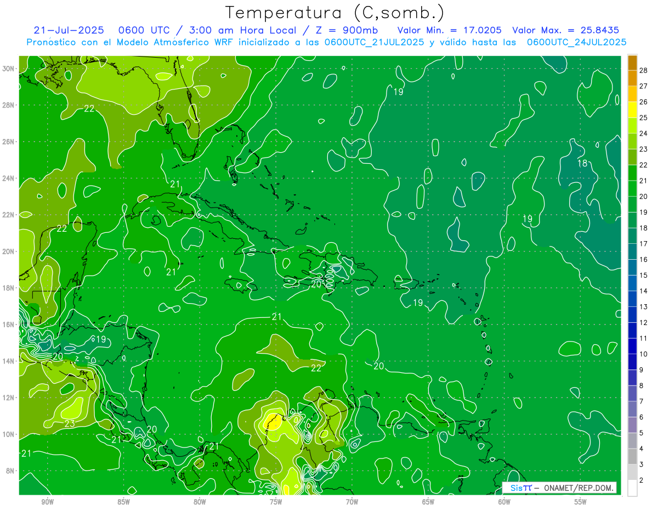Image resolution: width=658 pixels, height=509 pixels.
Task: Click the longitude axis label "85W"
Action: click(x=124, y=501)
